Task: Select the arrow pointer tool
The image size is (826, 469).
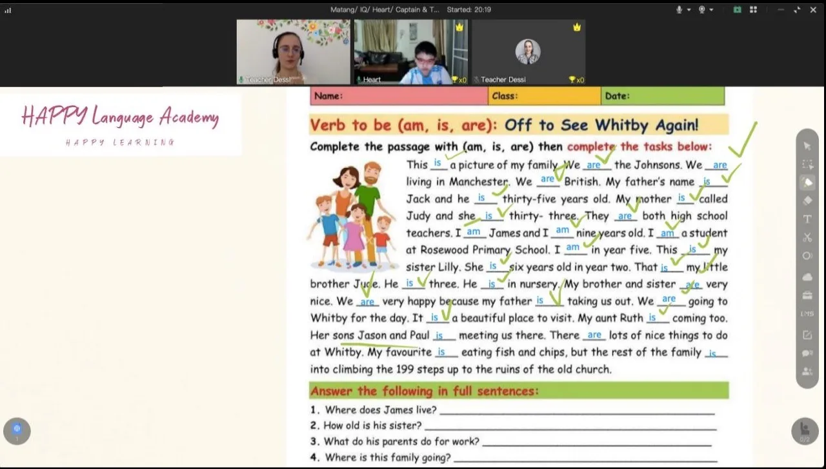Action: (x=807, y=146)
